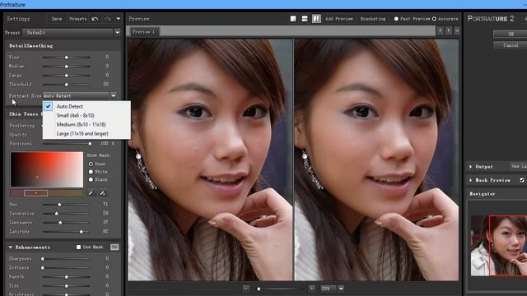Click the Tint slider handle
This screenshot has width=527, height=296.
coord(67,286)
